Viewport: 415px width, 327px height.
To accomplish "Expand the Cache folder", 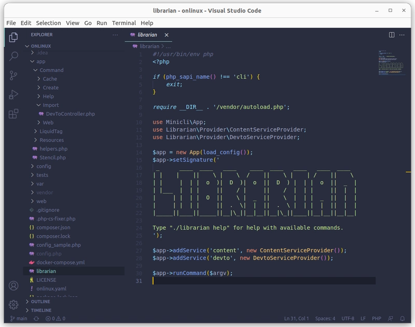I will click(50, 79).
